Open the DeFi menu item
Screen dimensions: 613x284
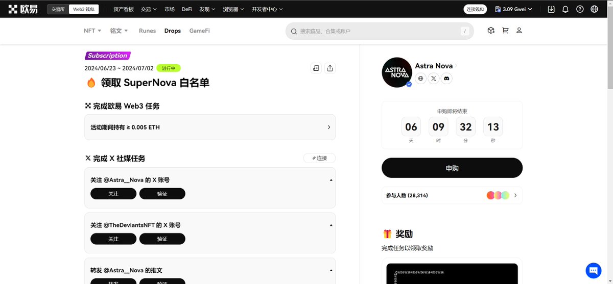[x=187, y=9]
